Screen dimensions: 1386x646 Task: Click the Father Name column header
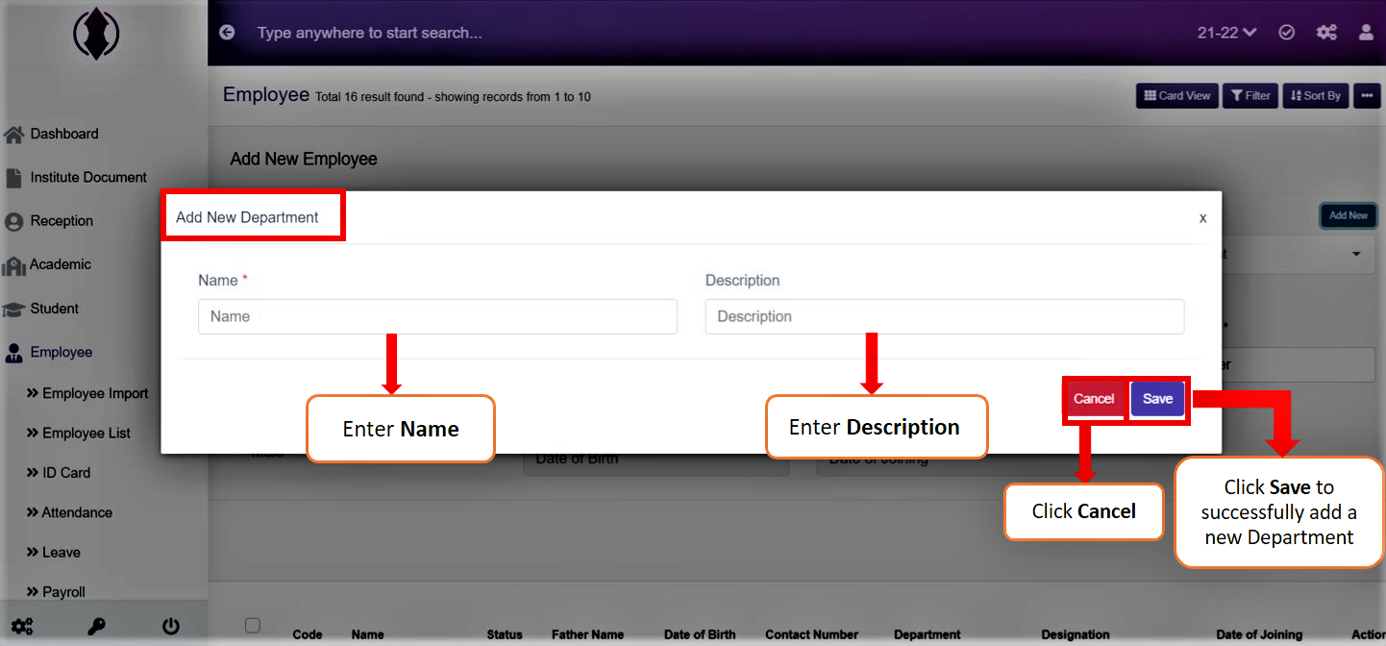pyautogui.click(x=587, y=634)
